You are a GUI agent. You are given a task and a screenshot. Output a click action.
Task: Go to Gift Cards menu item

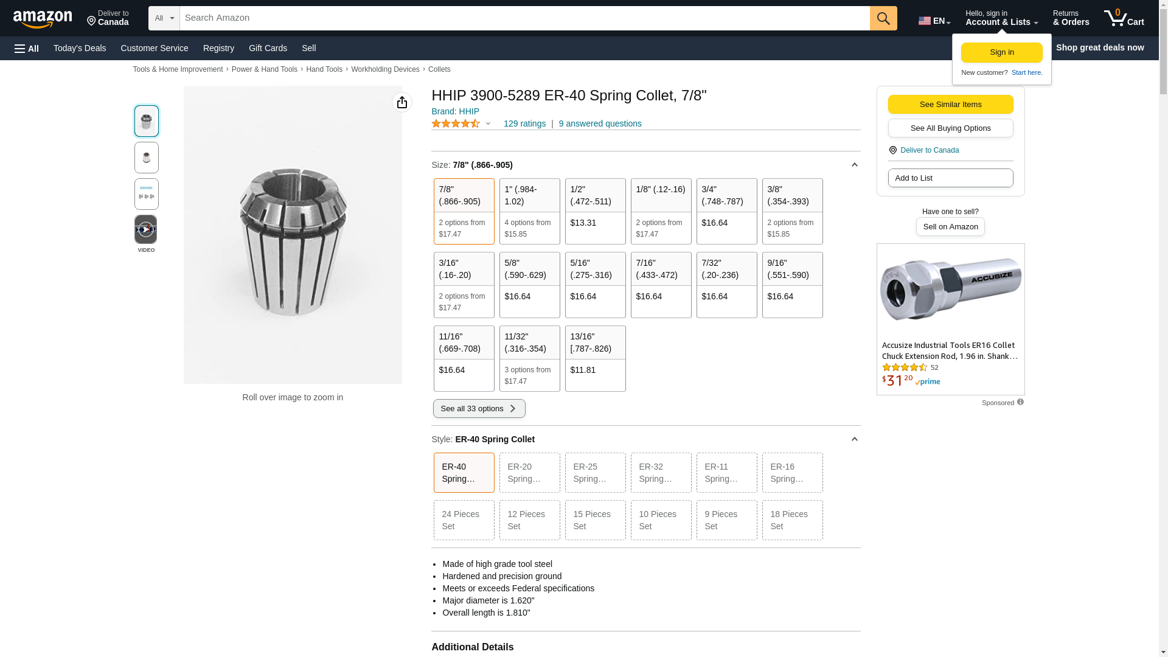click(x=268, y=48)
